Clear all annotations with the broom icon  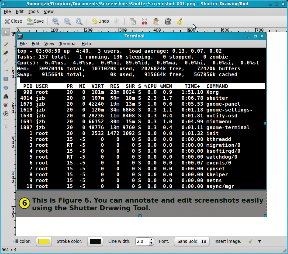180,21
